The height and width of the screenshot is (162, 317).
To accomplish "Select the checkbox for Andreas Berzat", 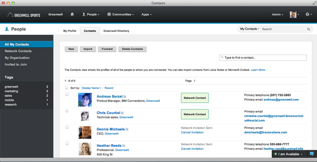I will click(x=67, y=94).
